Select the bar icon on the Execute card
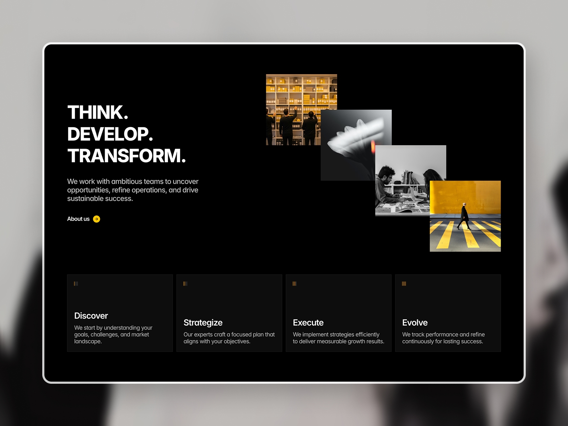The width and height of the screenshot is (568, 426). (294, 283)
